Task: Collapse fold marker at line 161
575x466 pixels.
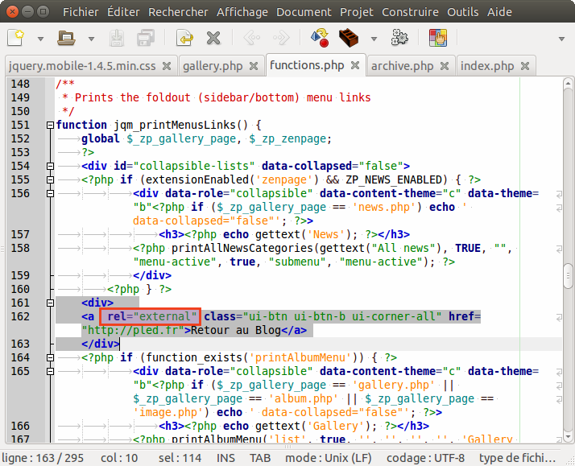Action: pos(50,303)
